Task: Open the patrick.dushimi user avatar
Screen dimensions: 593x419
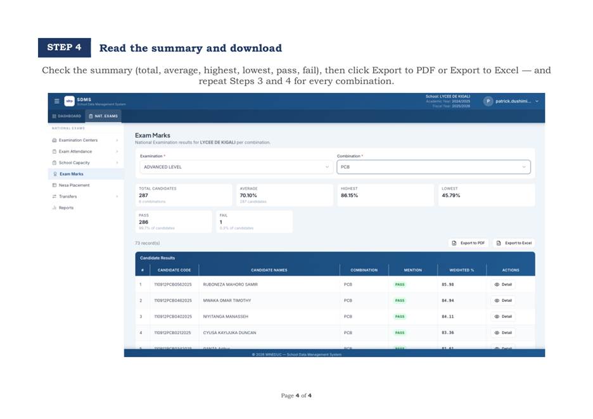Action: tap(488, 101)
